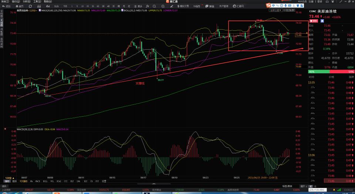
Task: Expand the bottom panel using the up-arrow handle
Action: (154, 184)
